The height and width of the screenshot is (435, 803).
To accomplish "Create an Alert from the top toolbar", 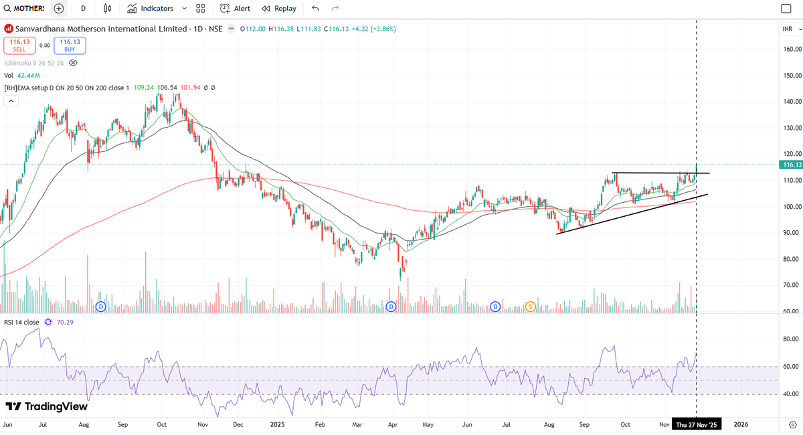I will pos(235,9).
